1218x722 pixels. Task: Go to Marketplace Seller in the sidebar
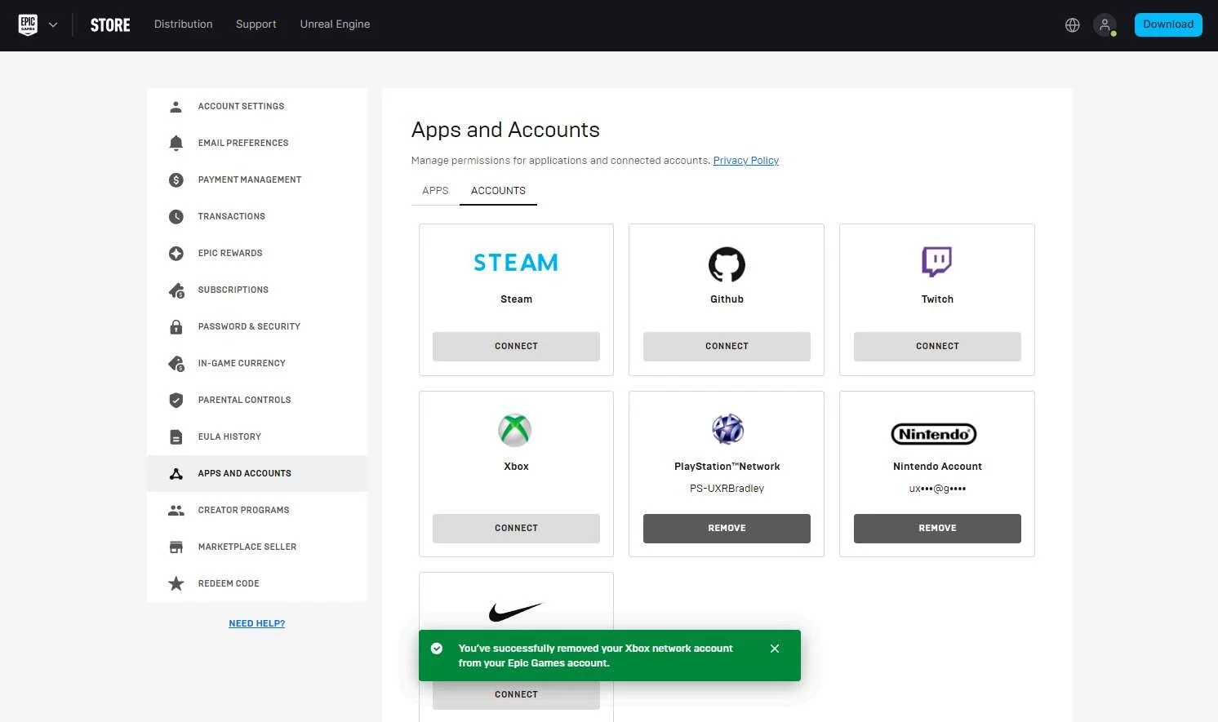(x=257, y=547)
